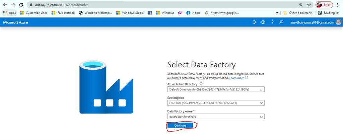Open Azure settings gear
This screenshot has height=140, width=343.
(263, 22)
